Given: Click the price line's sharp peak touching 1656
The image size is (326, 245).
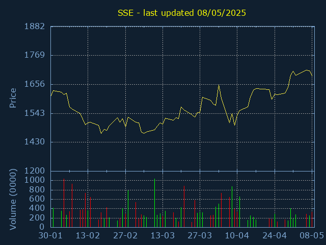Looking at the screenshot, I should [x=219, y=85].
